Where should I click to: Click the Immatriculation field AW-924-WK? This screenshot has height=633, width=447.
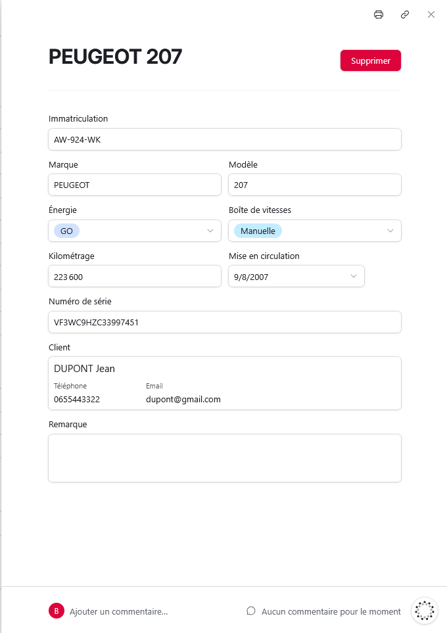(224, 139)
